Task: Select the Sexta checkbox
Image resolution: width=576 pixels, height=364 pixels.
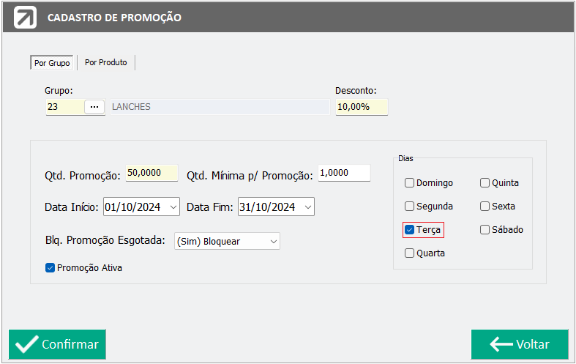Action: [x=485, y=207]
